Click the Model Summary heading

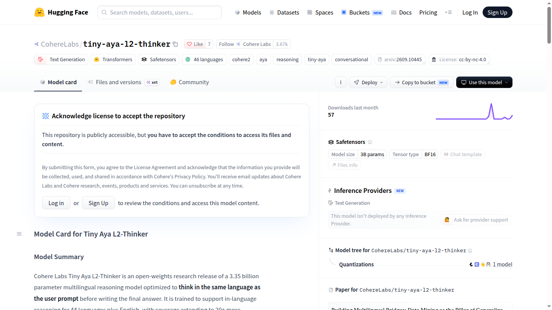[x=59, y=257]
